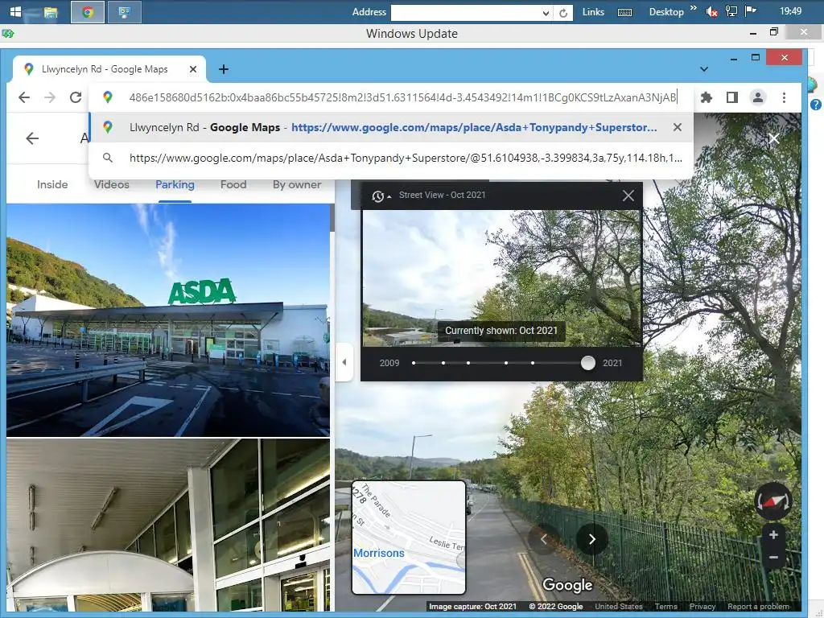Switch to the Inside photos tab
Viewport: 824px width, 618px height.
(52, 184)
